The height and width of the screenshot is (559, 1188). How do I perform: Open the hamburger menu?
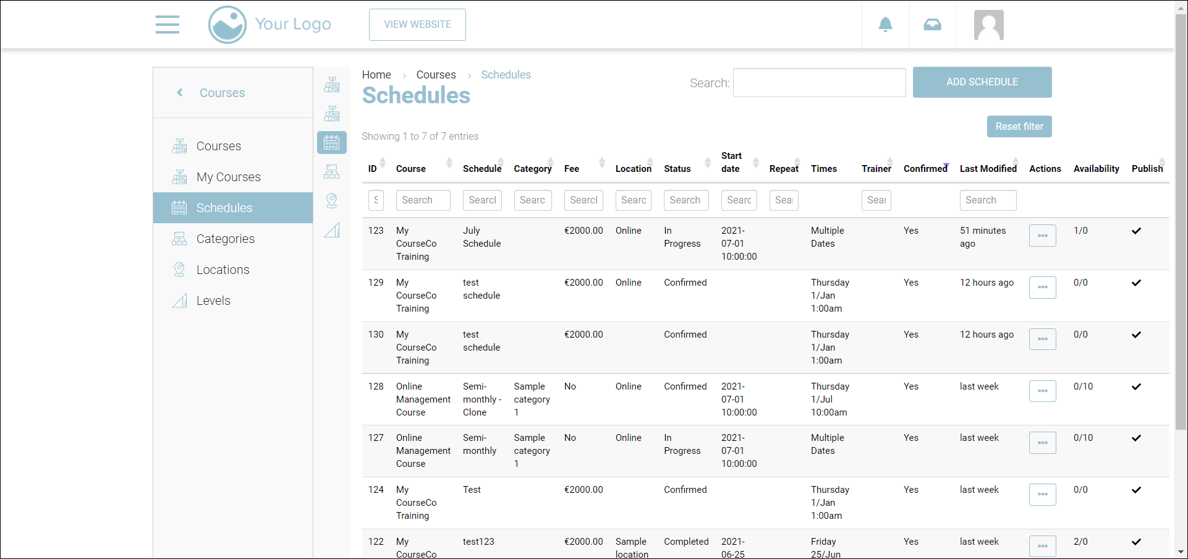(167, 25)
